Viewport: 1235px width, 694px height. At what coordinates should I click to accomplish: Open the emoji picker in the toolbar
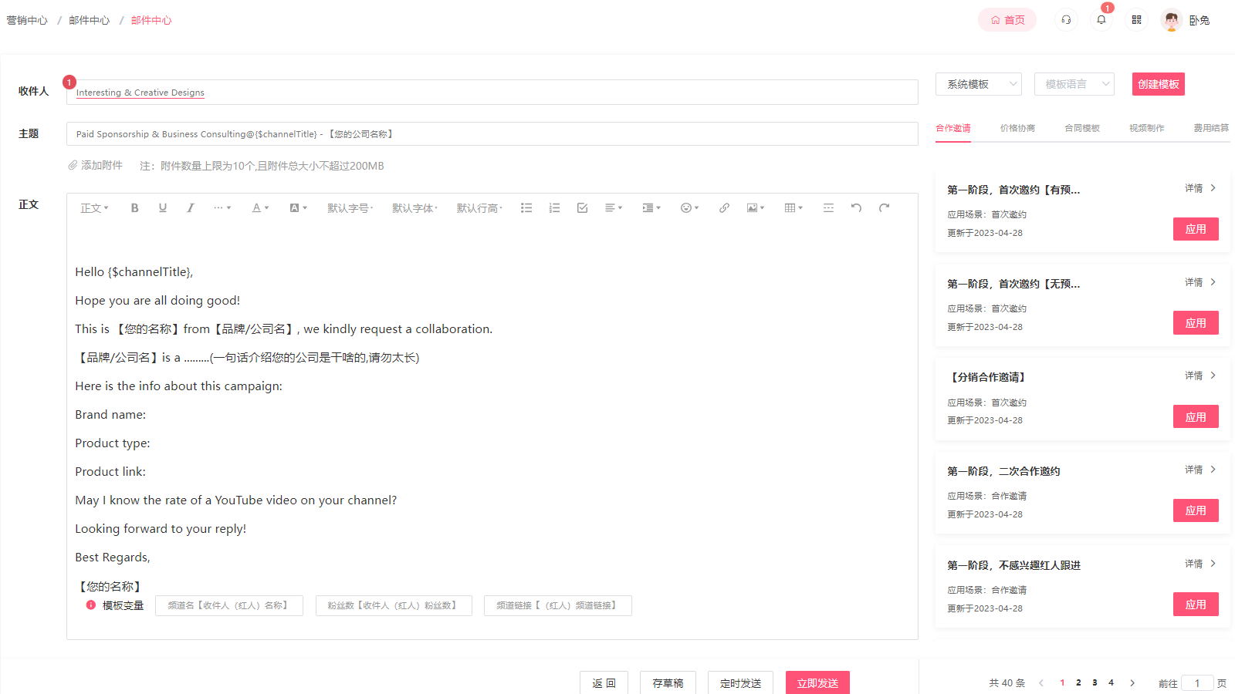pyautogui.click(x=687, y=207)
